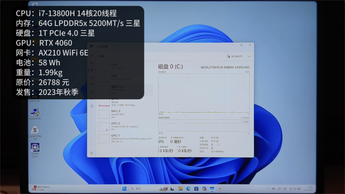Open Processes page icon in Task Manager sidebar

click(x=92, y=63)
